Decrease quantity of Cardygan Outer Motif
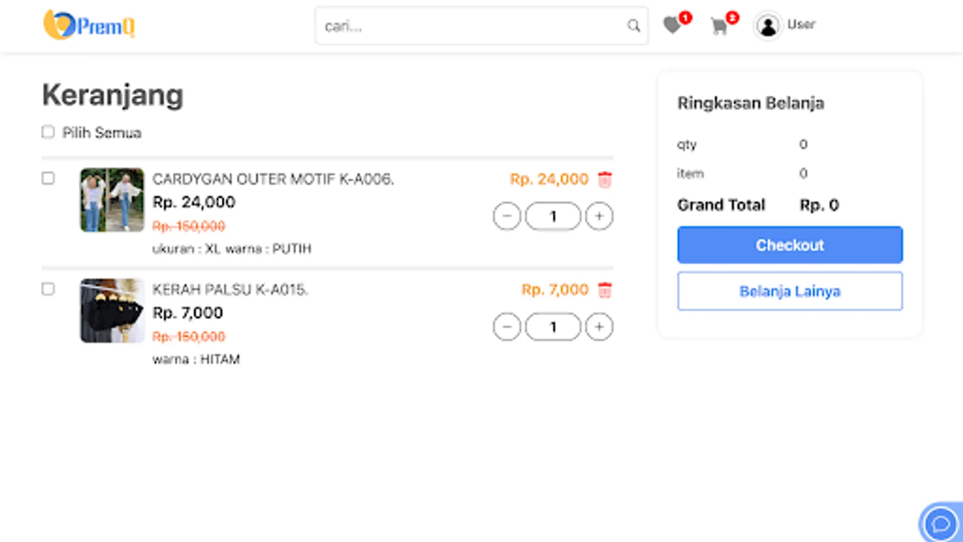963x542 pixels. tap(507, 216)
